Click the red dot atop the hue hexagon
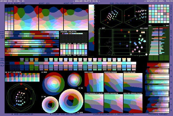This screenshot has width=173, height=116. point(21,84)
